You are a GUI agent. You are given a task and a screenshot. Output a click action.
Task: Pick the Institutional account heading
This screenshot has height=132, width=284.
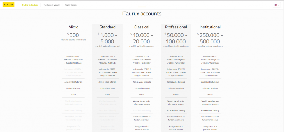point(210,27)
